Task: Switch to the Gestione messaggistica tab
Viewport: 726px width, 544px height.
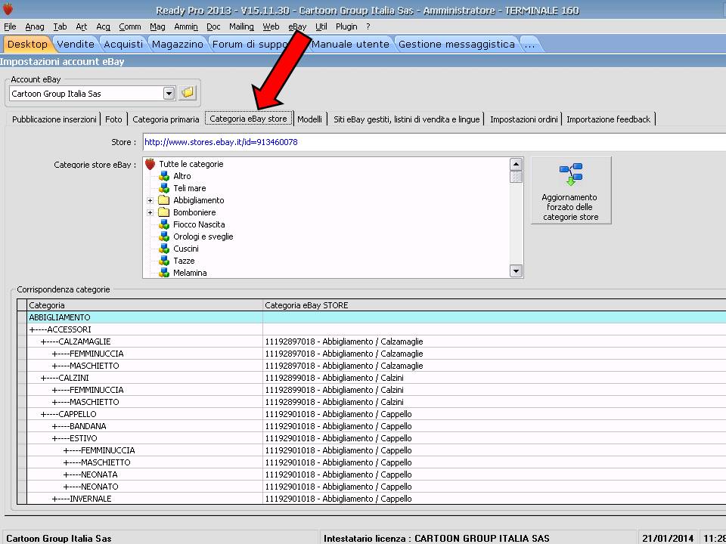Action: coord(457,45)
